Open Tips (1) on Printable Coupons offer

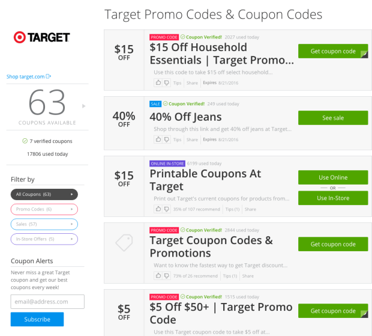tap(232, 209)
